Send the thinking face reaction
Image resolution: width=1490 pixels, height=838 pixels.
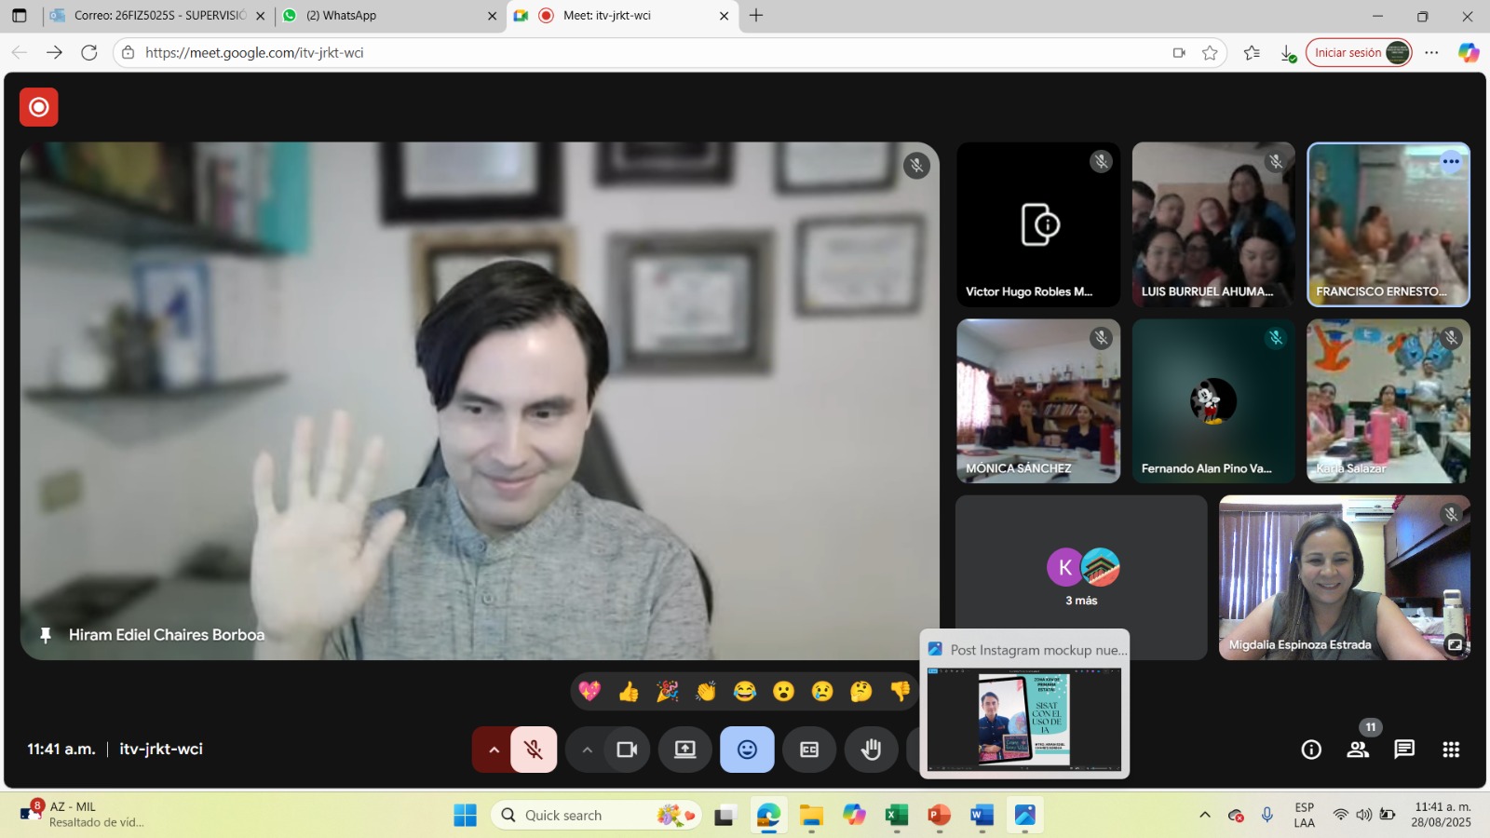[861, 691]
